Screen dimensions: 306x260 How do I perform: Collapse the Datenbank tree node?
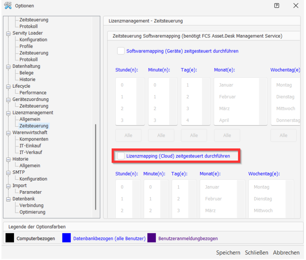(x=9, y=199)
